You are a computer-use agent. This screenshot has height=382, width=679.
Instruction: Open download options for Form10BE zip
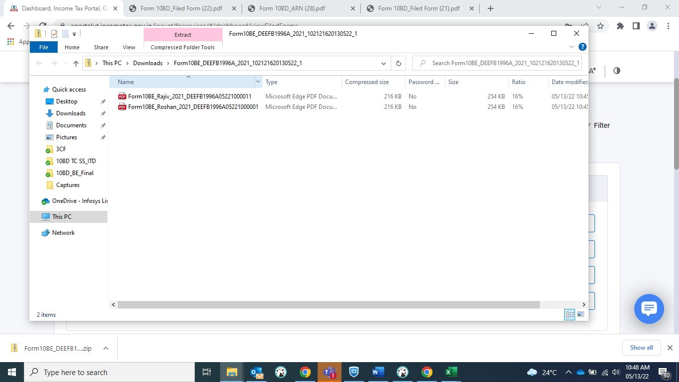[x=106, y=348]
